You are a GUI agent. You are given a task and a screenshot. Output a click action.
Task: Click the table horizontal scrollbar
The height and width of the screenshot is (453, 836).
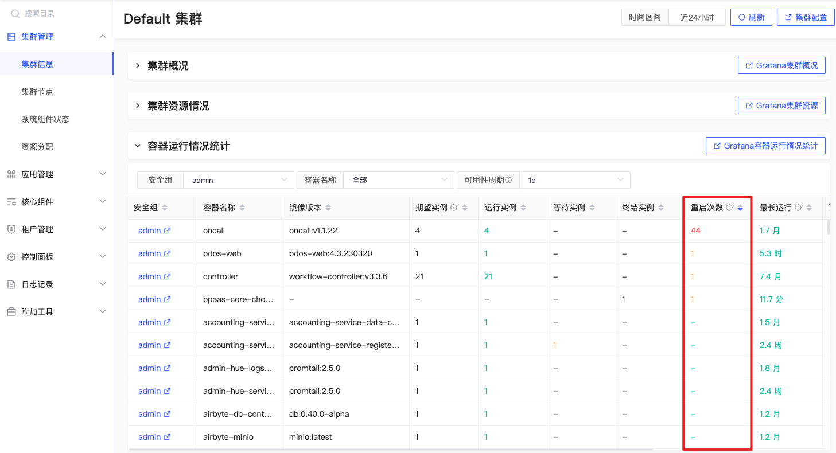[390, 449]
